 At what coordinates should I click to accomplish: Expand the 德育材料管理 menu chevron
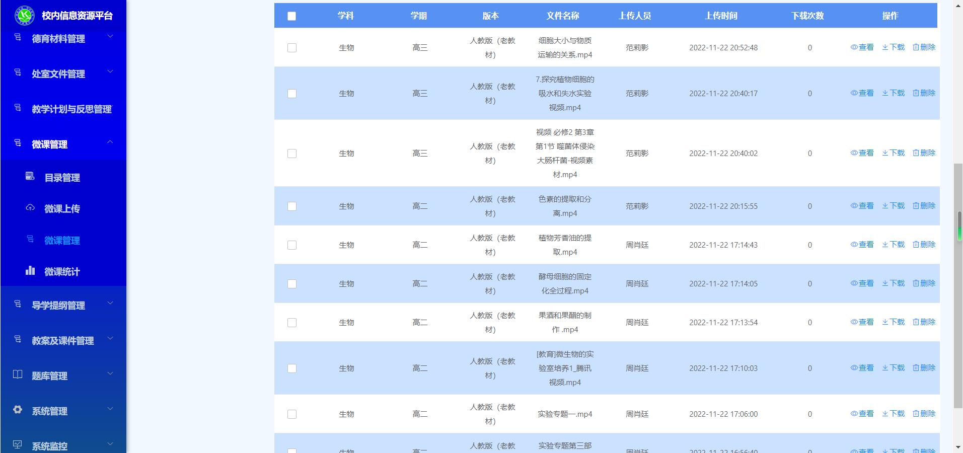(x=110, y=37)
